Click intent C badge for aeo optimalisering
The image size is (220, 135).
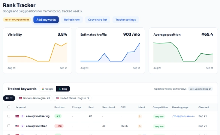pos(139,116)
